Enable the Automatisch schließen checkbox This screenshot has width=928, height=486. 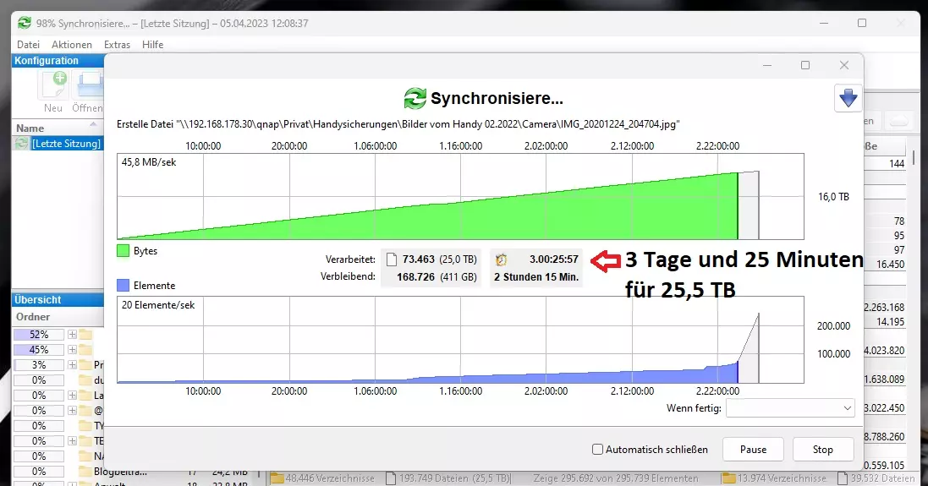click(598, 450)
